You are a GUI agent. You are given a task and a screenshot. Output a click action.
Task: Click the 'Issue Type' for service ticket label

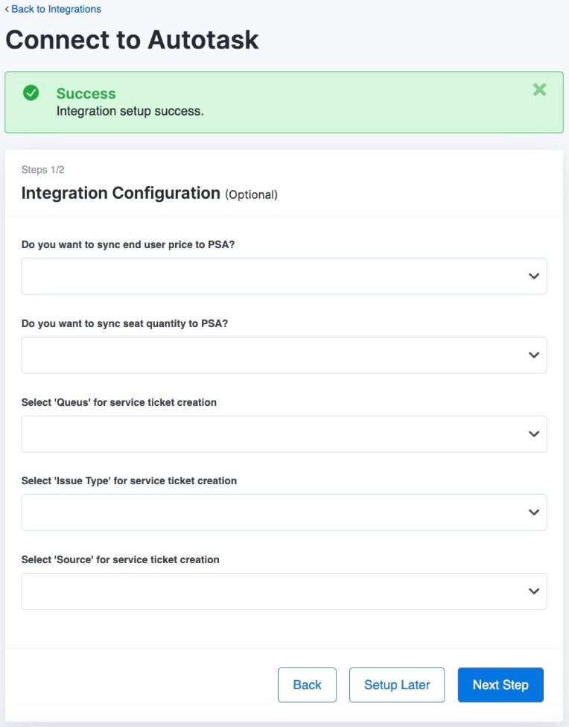click(129, 481)
